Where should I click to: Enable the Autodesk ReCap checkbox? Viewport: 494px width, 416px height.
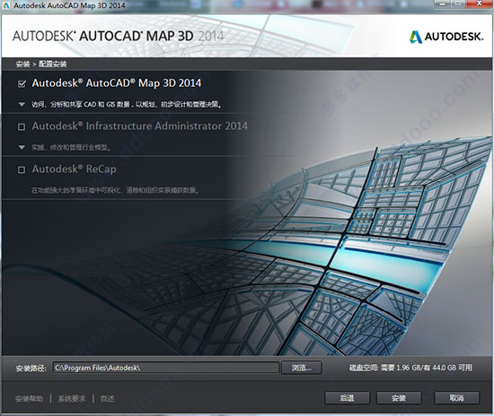point(22,169)
